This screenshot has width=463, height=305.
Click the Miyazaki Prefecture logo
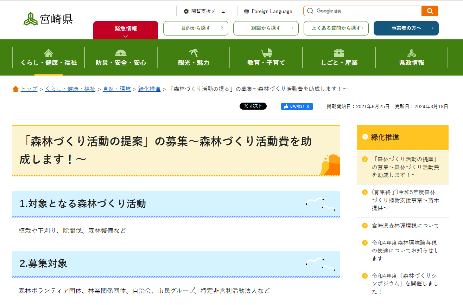[x=47, y=19]
